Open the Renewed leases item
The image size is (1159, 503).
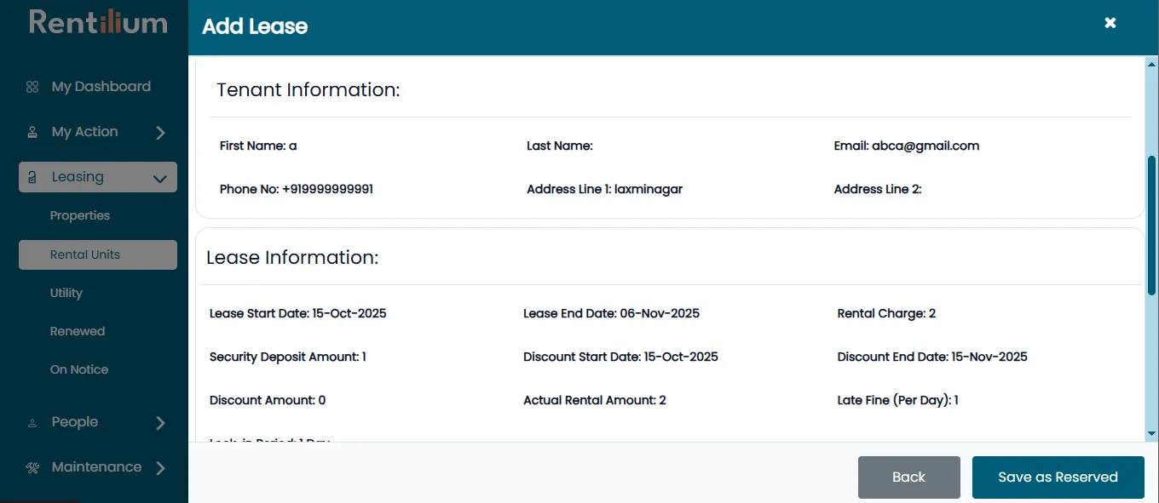pyautogui.click(x=78, y=331)
